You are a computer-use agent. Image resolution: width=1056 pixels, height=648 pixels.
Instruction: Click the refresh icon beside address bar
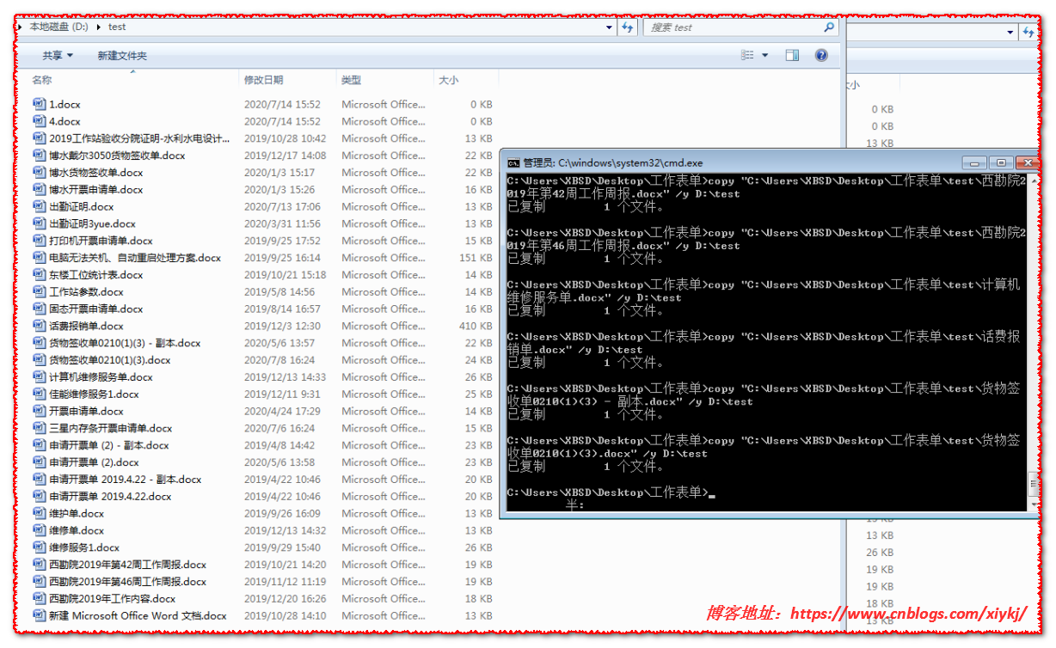[x=627, y=28]
